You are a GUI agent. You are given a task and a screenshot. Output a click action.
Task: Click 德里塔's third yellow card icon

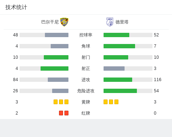[116, 102]
